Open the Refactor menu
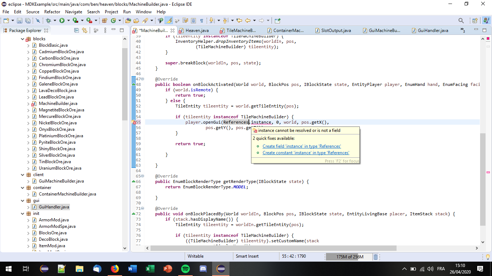 pyautogui.click(x=52, y=11)
